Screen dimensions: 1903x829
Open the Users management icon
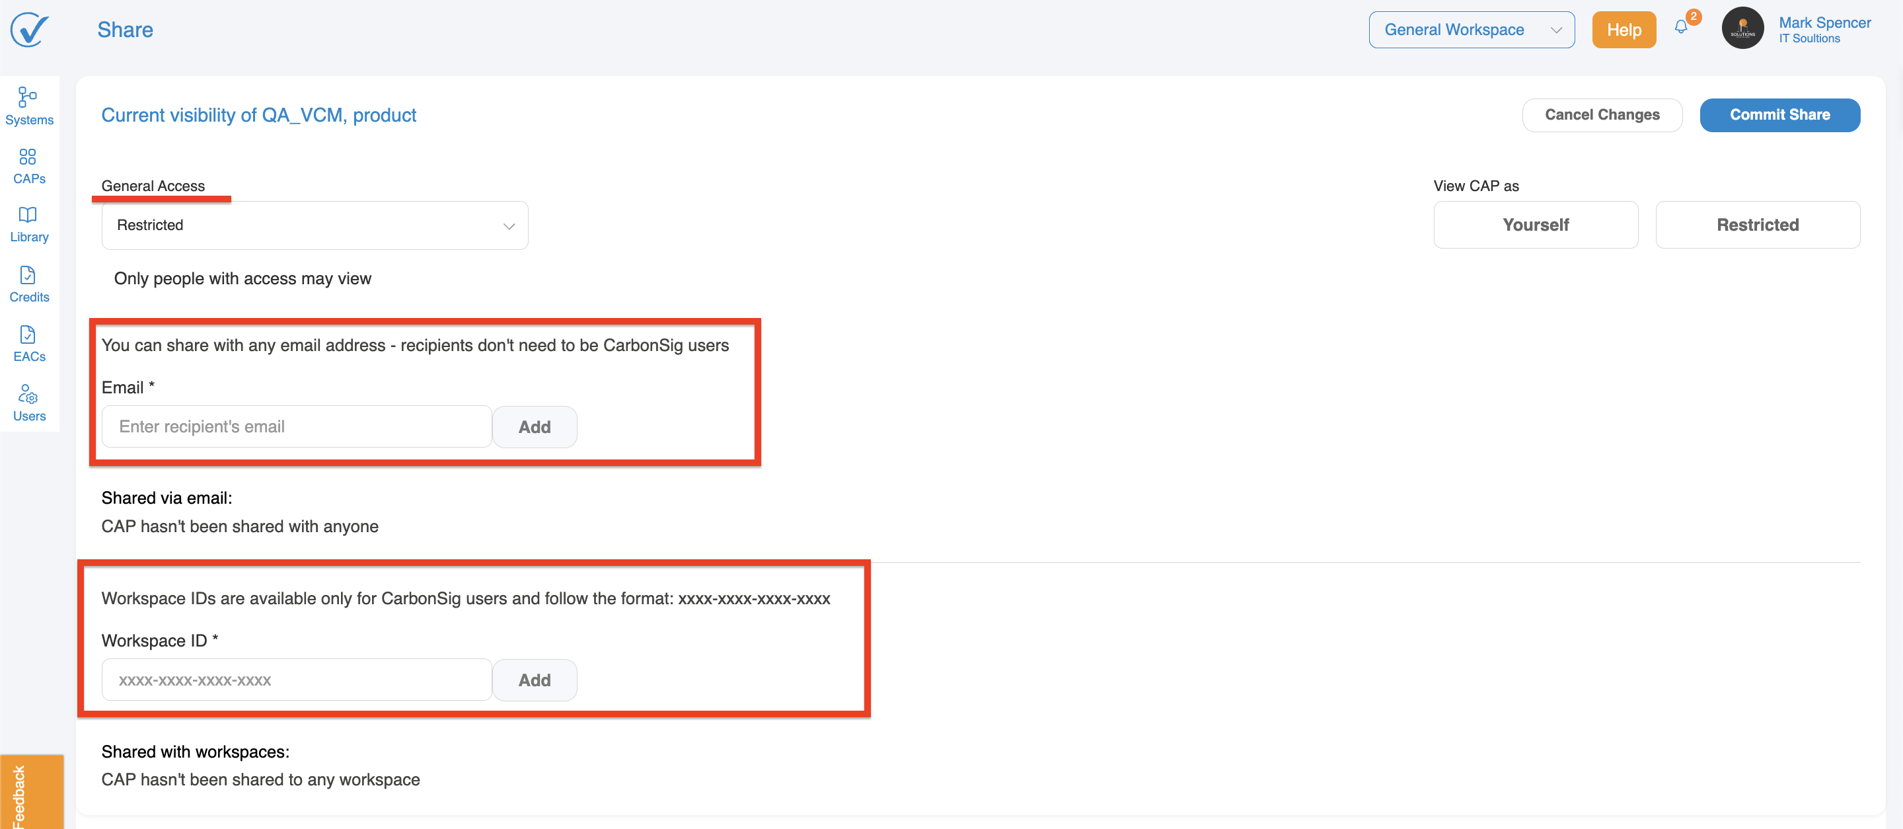(x=28, y=395)
